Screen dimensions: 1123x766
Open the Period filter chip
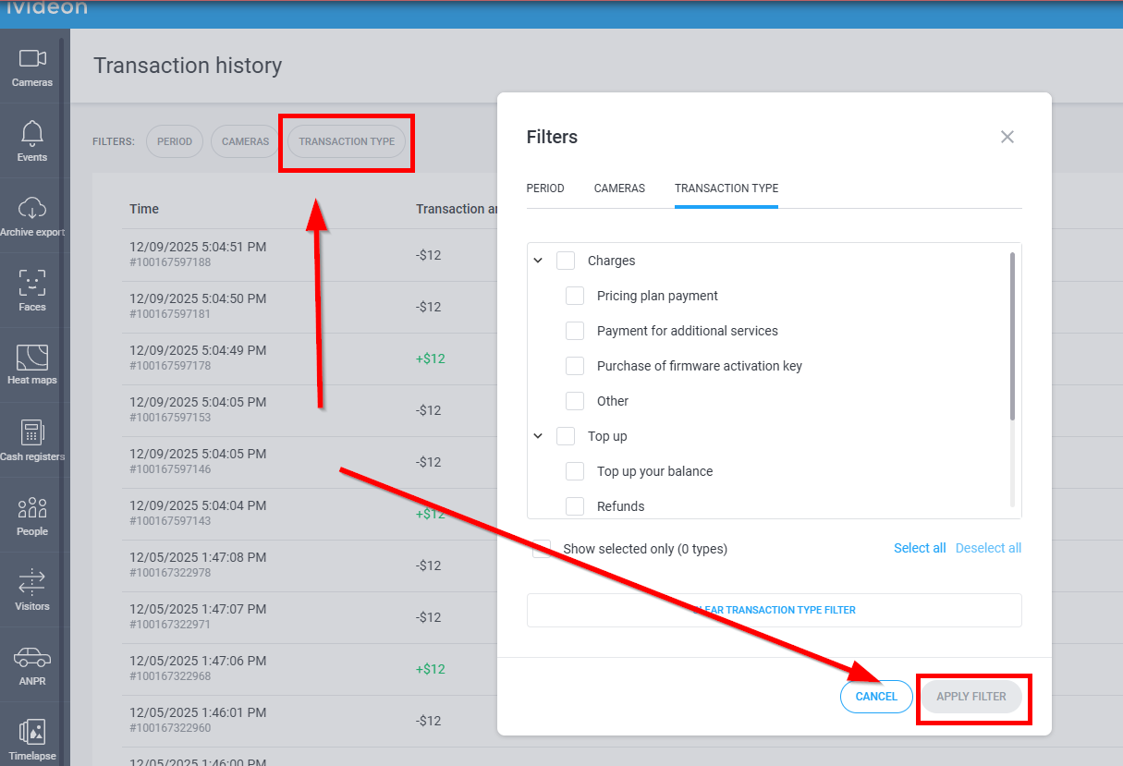[x=175, y=141]
